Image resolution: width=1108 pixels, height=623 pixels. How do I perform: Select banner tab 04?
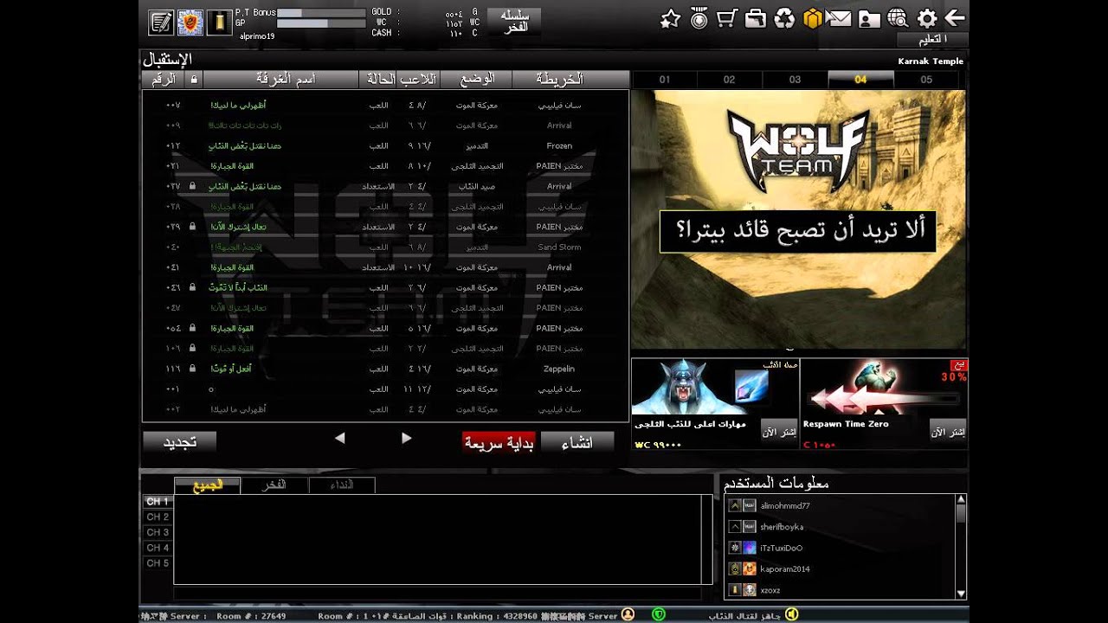point(860,80)
